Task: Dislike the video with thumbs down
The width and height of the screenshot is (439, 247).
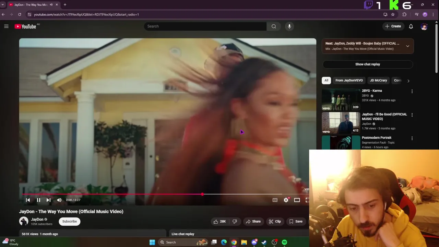Action: pyautogui.click(x=235, y=222)
